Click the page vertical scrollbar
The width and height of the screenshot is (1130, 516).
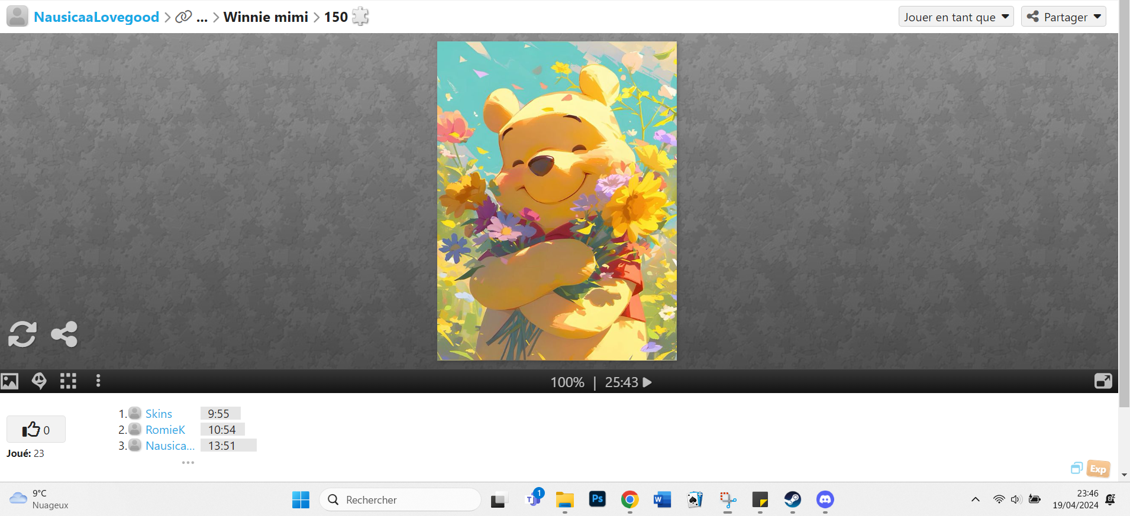[1124, 204]
